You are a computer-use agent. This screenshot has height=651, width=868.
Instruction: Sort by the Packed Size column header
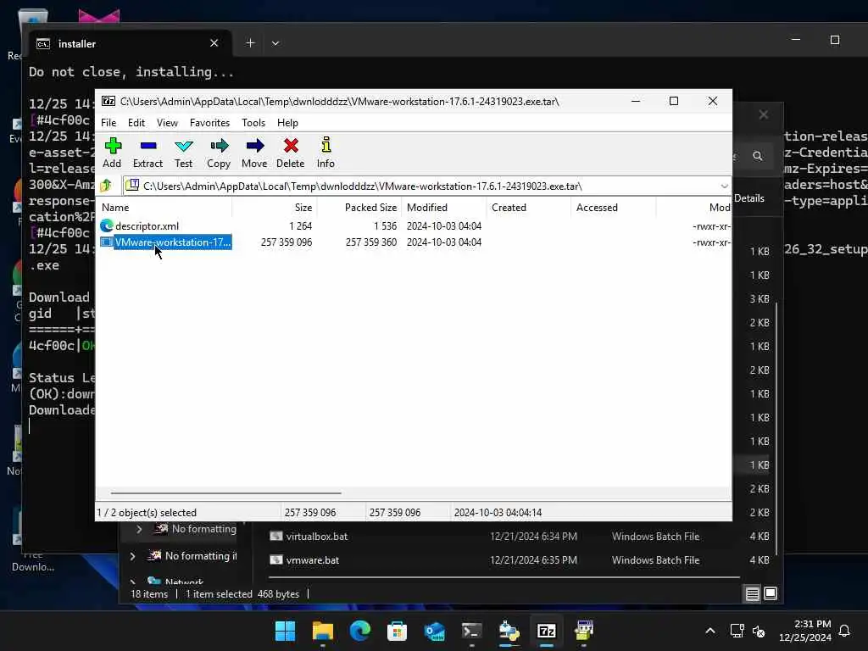click(x=359, y=208)
